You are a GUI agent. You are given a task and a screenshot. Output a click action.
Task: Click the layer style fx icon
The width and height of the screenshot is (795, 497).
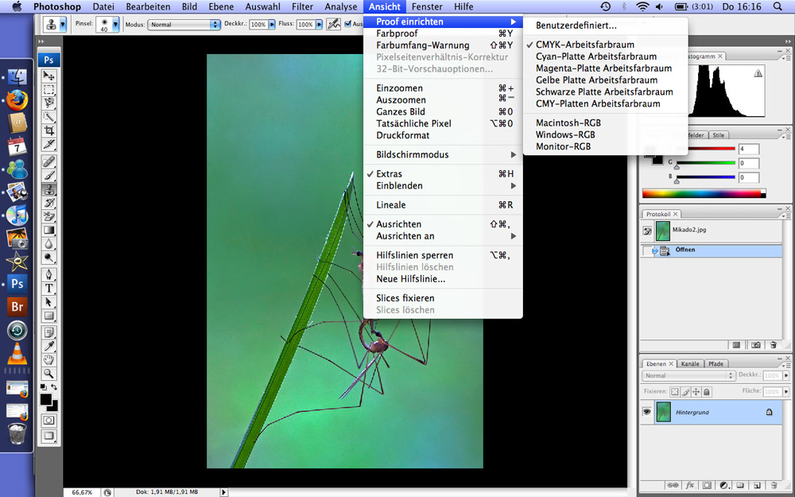689,484
